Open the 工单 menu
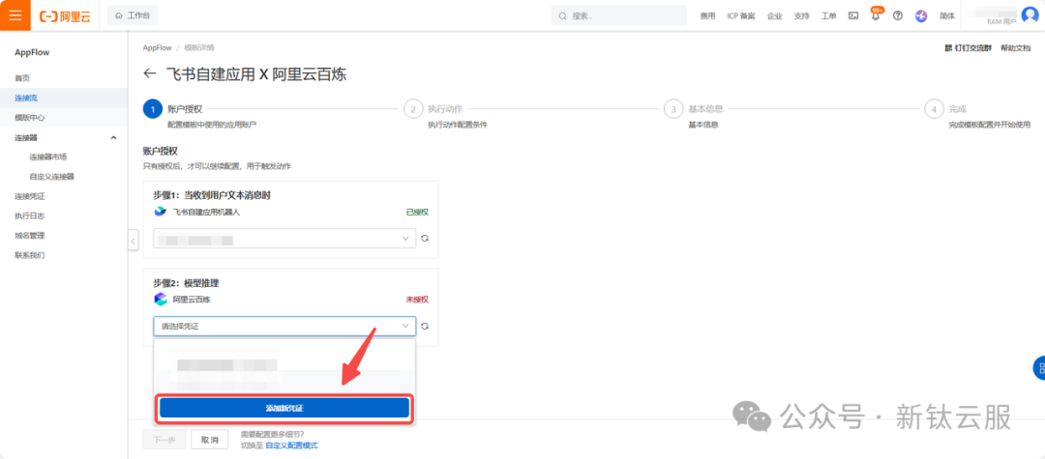Screen dimensions: 1045x459 (x=828, y=16)
